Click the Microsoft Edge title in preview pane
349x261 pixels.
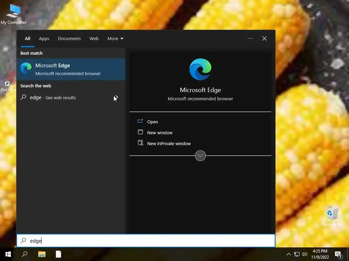(x=200, y=90)
